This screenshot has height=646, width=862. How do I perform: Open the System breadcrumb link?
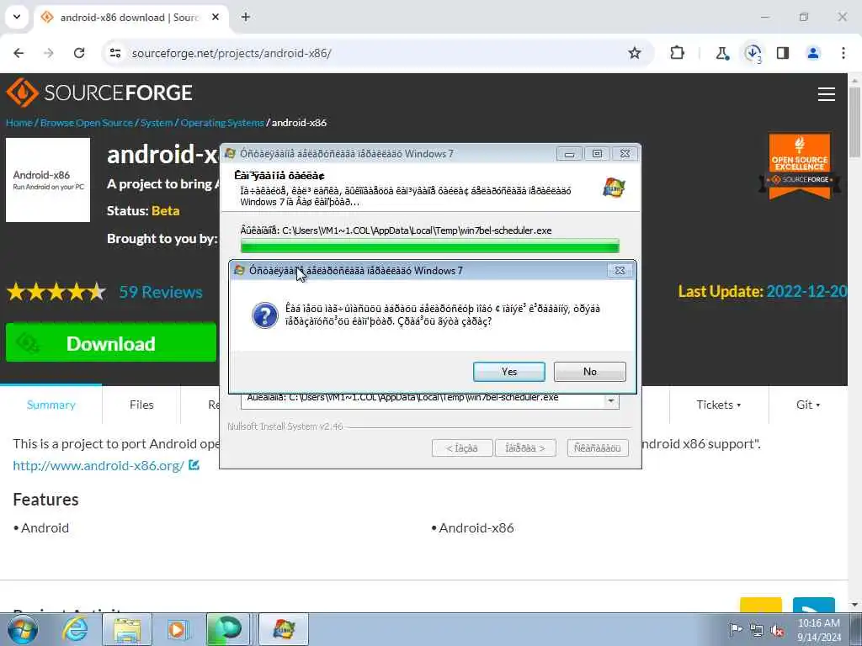pos(156,123)
